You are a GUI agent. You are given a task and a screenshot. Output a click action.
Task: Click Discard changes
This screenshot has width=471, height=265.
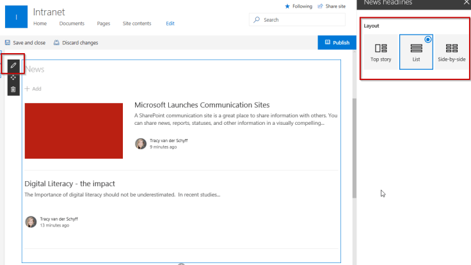[76, 43]
